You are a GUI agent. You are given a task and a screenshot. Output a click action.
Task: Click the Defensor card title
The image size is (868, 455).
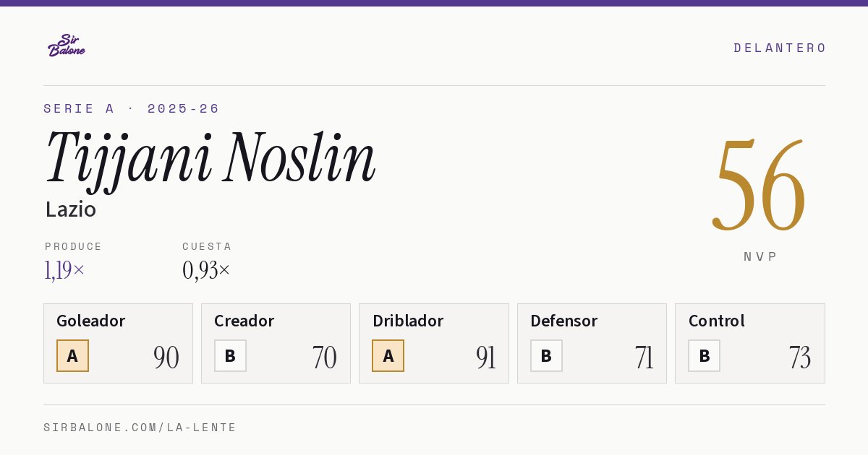point(564,321)
